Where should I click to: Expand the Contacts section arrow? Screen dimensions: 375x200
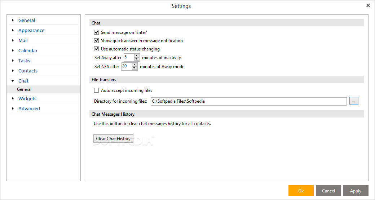pyautogui.click(x=13, y=71)
